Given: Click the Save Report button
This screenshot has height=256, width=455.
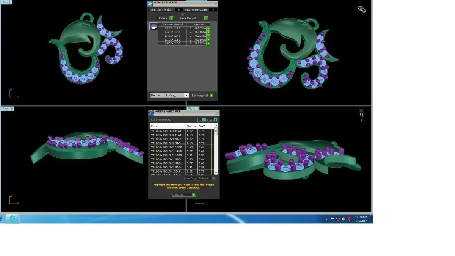Looking at the screenshot, I should tap(188, 18).
